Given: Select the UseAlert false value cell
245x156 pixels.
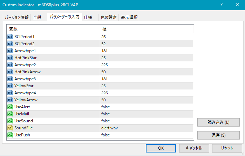Looking at the screenshot, I should tap(147, 107).
